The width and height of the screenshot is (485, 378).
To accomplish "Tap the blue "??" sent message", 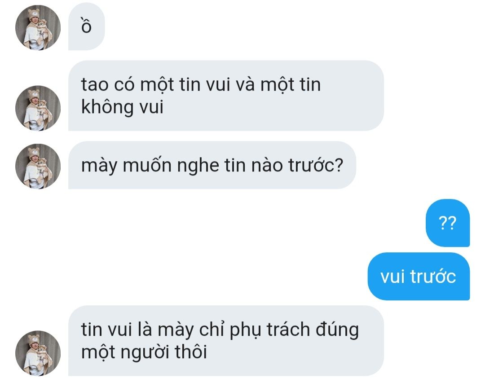I will point(448,223).
